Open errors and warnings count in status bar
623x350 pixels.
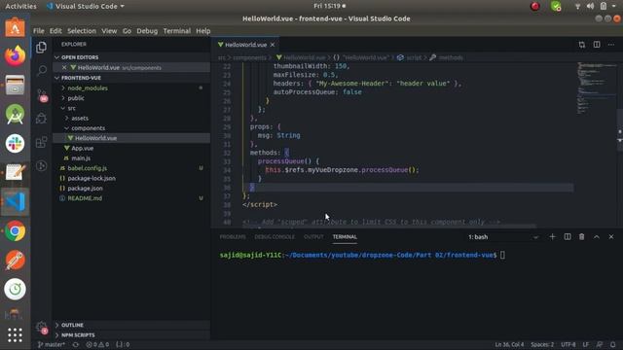point(97,344)
